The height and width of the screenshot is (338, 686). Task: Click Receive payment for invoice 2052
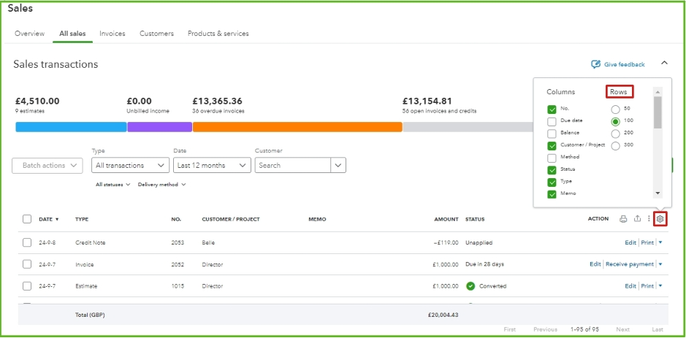tap(629, 264)
